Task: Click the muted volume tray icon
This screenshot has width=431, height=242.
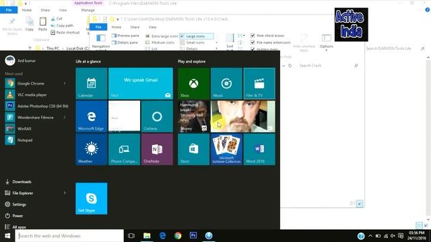Action: [x=393, y=236]
